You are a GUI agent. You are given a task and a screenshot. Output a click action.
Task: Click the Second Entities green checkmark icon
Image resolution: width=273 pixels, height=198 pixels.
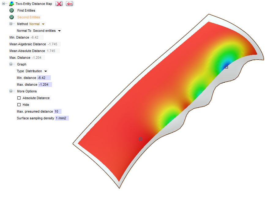coord(12,17)
